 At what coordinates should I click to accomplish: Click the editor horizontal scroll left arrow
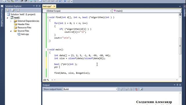click(x=55, y=80)
